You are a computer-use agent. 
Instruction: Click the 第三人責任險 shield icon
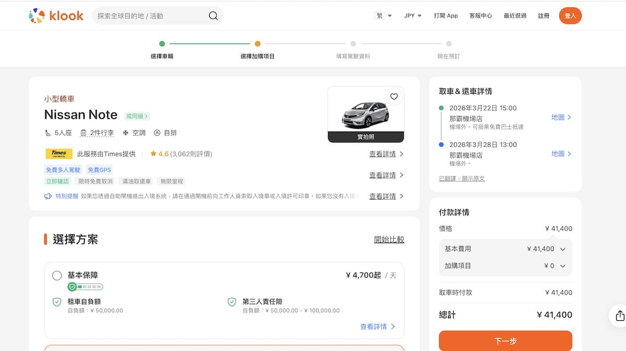pyautogui.click(x=232, y=302)
